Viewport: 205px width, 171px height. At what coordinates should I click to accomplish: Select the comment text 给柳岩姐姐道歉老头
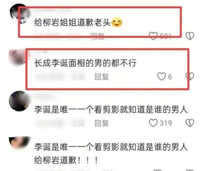72,23
